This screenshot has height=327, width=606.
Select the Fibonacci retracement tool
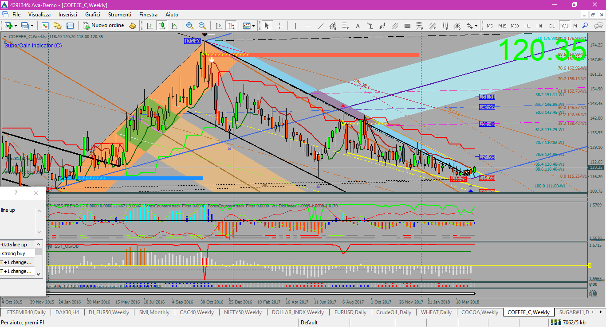coord(346,26)
